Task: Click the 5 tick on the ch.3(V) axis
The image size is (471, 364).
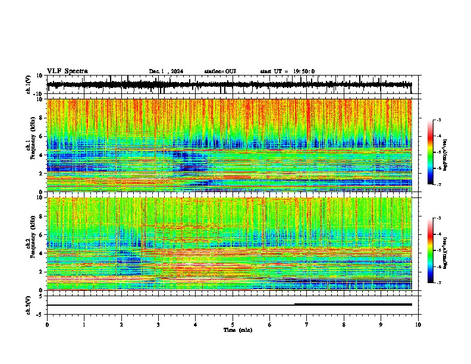Action: coord(41,296)
